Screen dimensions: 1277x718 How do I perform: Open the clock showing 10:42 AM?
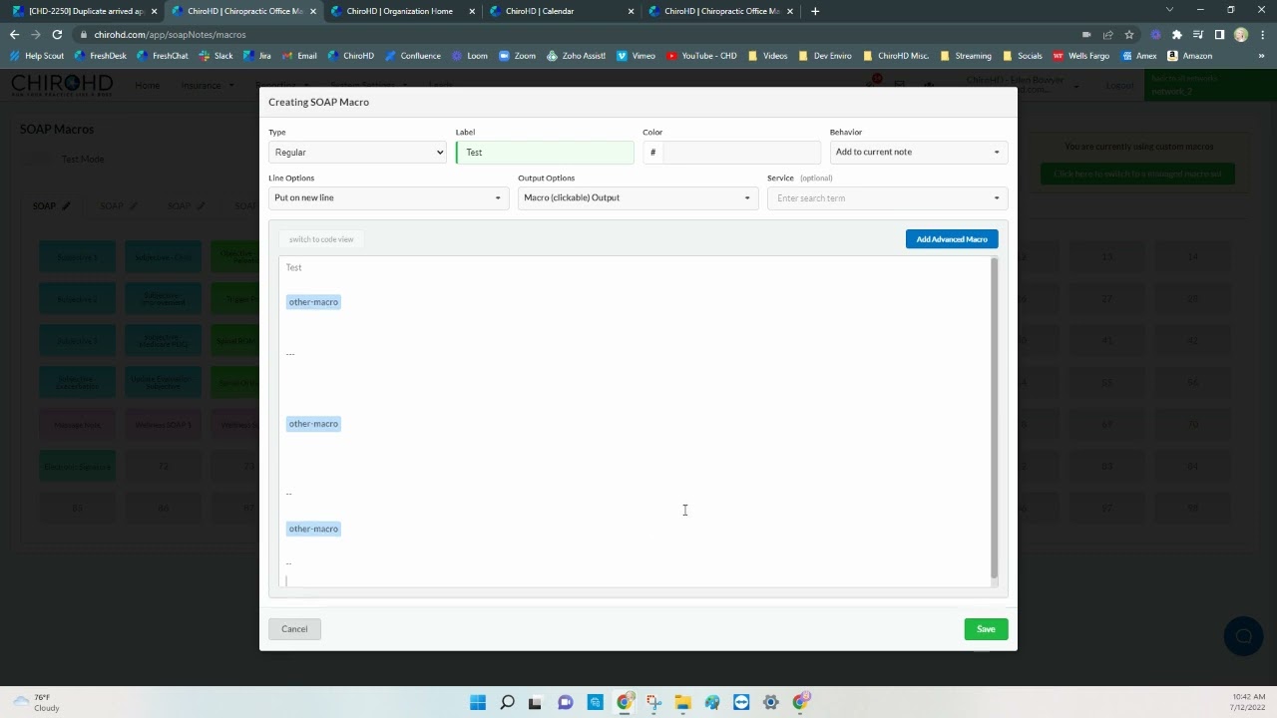[1247, 702]
